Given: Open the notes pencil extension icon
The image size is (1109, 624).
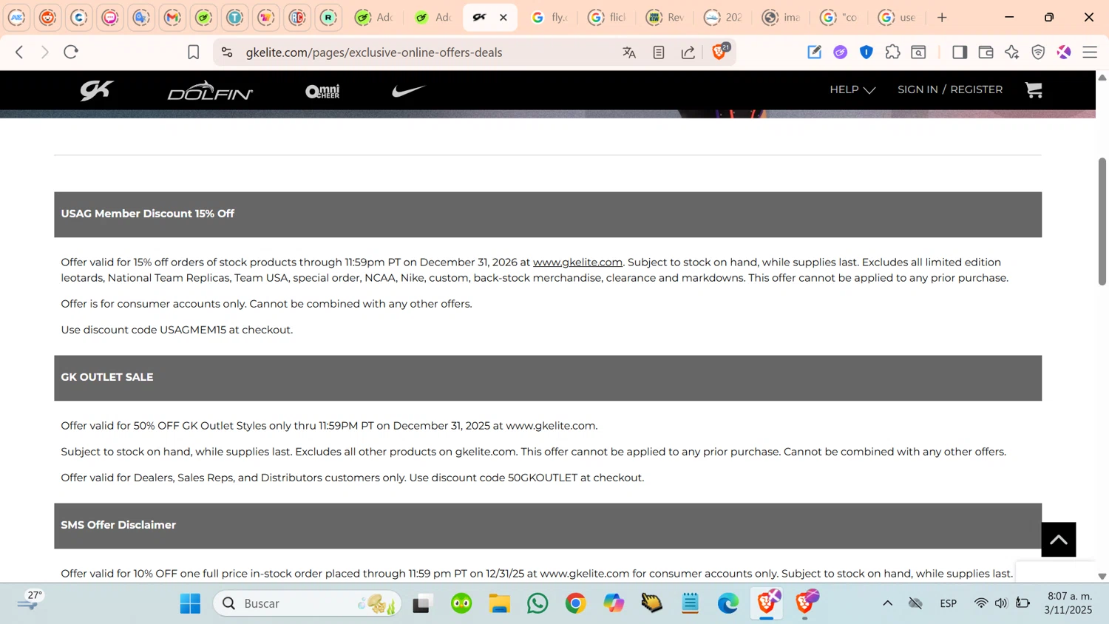Looking at the screenshot, I should [814, 52].
